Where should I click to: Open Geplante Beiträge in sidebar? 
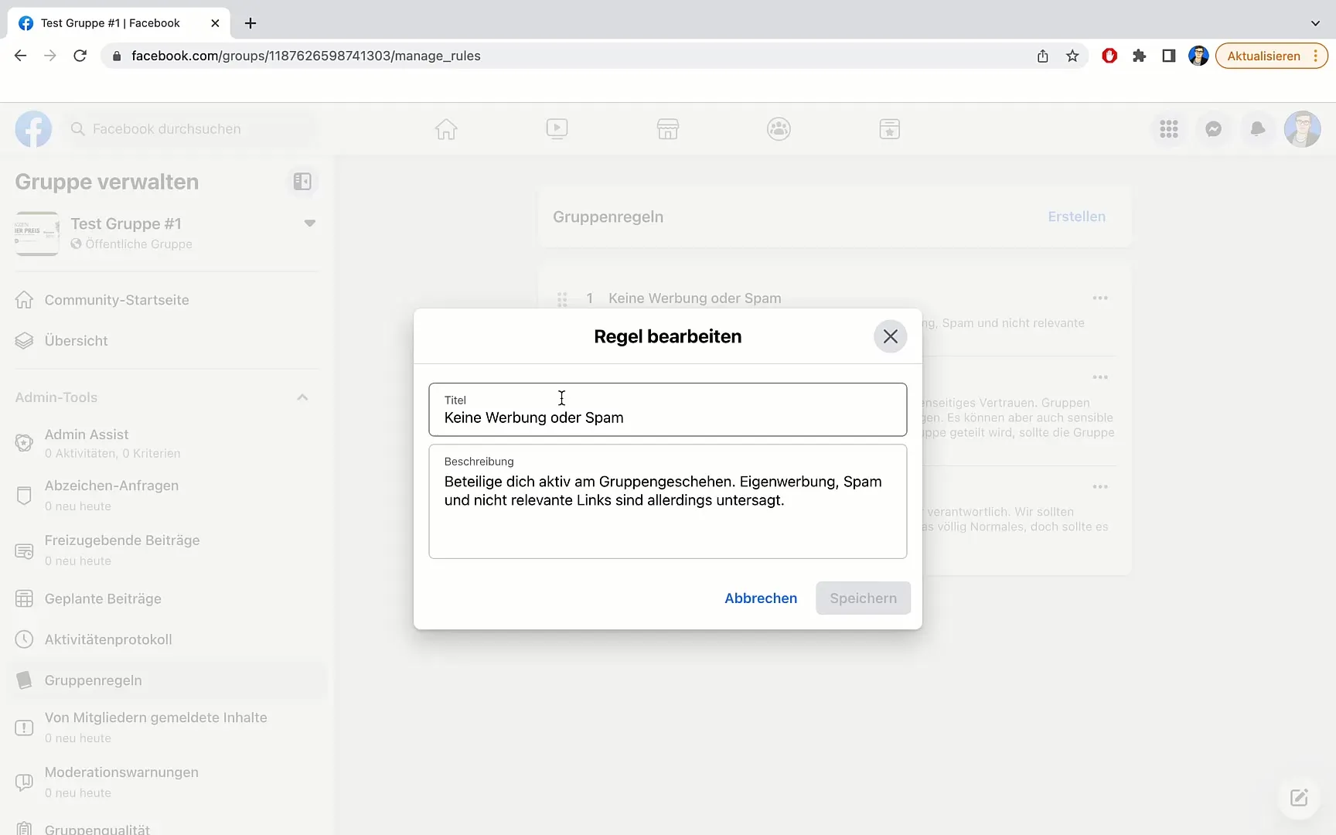[166, 599]
